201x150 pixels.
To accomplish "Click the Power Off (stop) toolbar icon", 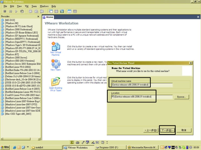I will tap(5, 11).
